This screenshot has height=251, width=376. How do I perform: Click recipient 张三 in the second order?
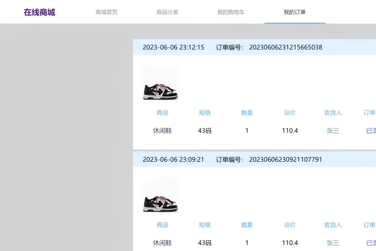(x=333, y=243)
